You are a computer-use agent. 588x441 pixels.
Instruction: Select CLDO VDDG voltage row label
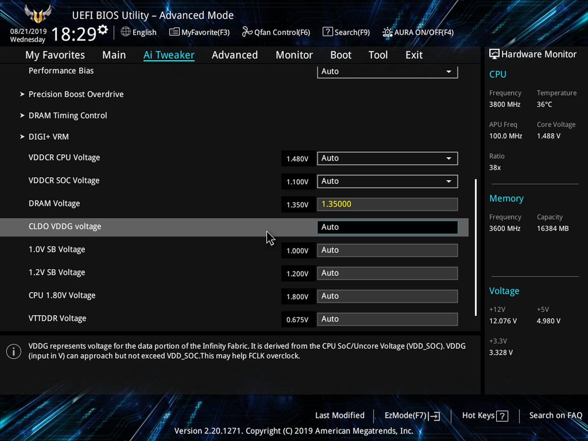[x=65, y=227]
